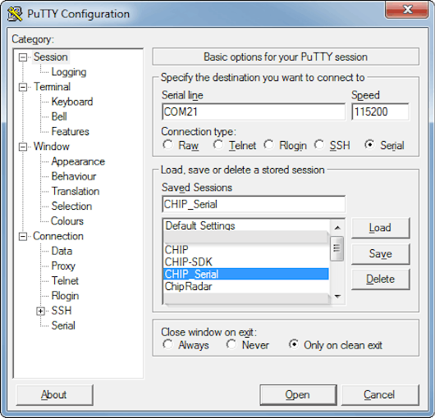The height and width of the screenshot is (418, 435).
Task: Collapse the Session tree node
Action: point(23,57)
